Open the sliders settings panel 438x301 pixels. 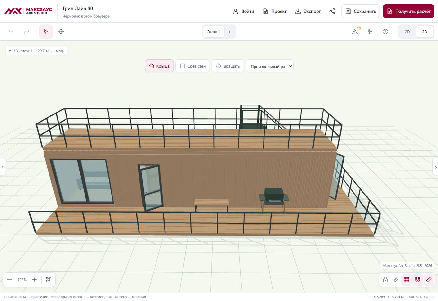point(370,32)
